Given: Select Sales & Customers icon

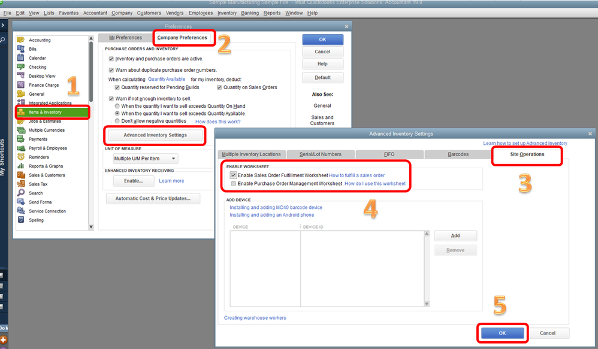Looking at the screenshot, I should pos(21,175).
